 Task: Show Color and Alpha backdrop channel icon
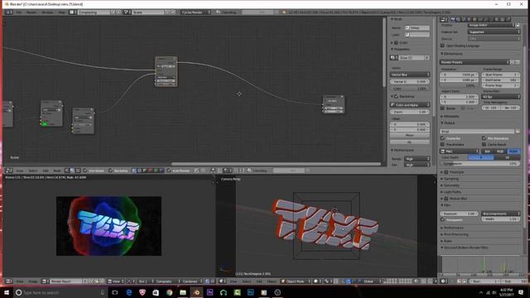pyautogui.click(x=134, y=171)
